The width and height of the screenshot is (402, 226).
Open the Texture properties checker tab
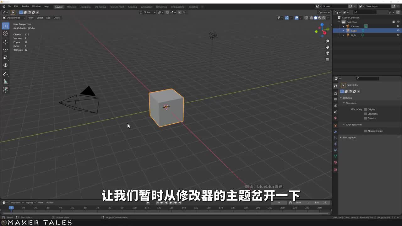point(335,170)
